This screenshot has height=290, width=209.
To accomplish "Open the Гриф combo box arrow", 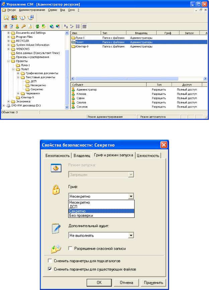I will pos(131,196).
